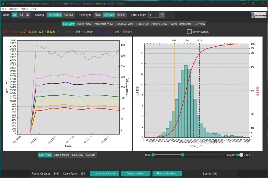Image resolution: width=268 pixels, height=178 pixels.
Task: Click the System OK status text
Action: (210, 174)
